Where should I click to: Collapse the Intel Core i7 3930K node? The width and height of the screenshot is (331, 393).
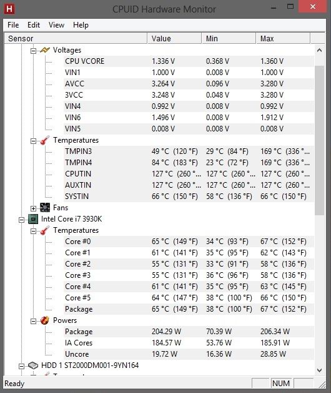coord(21,220)
